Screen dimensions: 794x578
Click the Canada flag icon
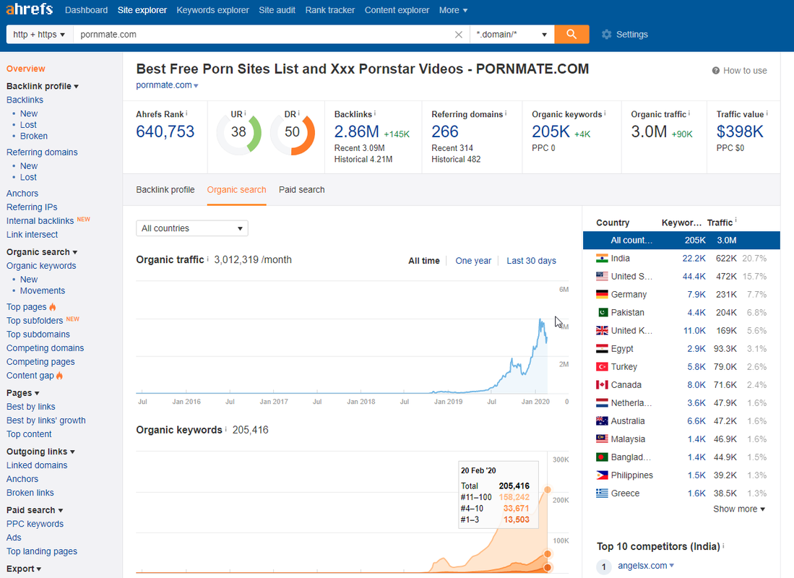pos(602,385)
